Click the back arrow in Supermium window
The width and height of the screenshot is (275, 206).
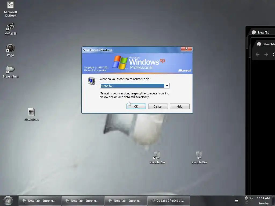coord(258,54)
